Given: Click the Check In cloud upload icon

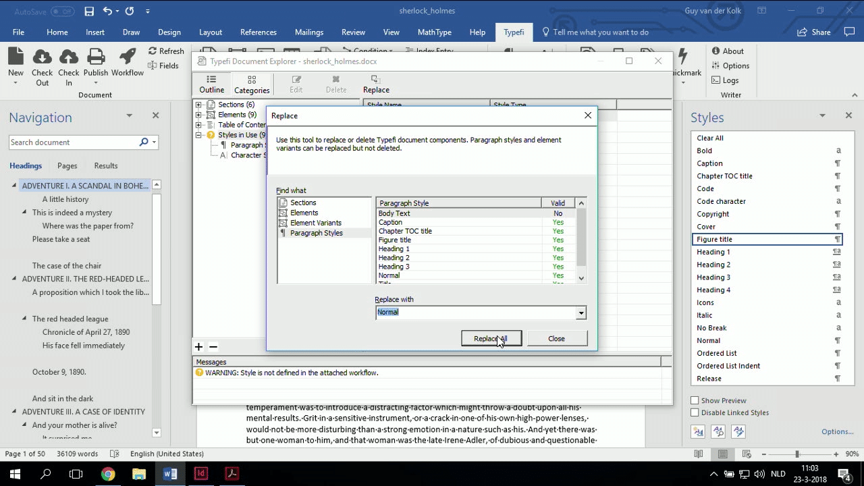Looking at the screenshot, I should coord(68,56).
